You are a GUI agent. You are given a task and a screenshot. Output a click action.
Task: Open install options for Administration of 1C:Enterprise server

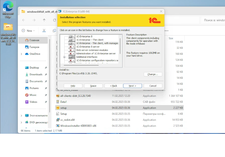72,53
